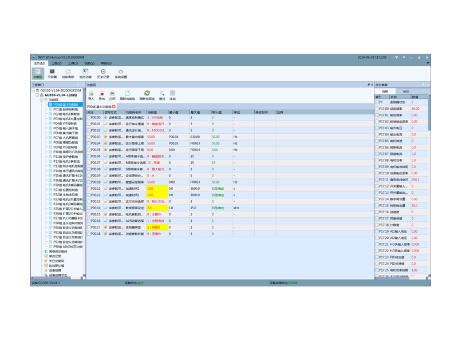Screen dimensions: 458x343
Task: Click the 比较 compare icon
Action: tap(172, 95)
